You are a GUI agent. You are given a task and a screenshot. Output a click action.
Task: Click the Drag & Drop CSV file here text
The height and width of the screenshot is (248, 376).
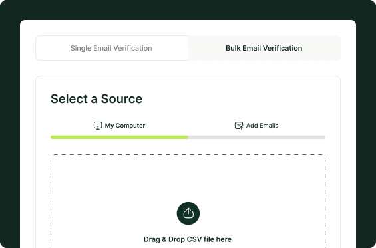[x=188, y=239]
